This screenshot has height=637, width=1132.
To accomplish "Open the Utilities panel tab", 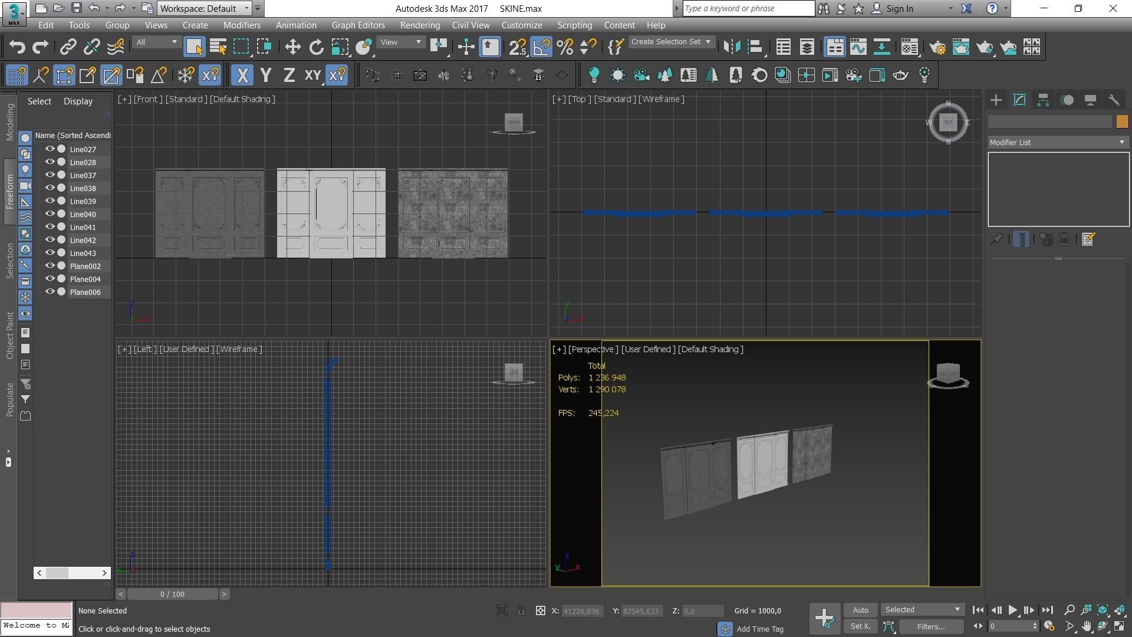I will (1114, 100).
